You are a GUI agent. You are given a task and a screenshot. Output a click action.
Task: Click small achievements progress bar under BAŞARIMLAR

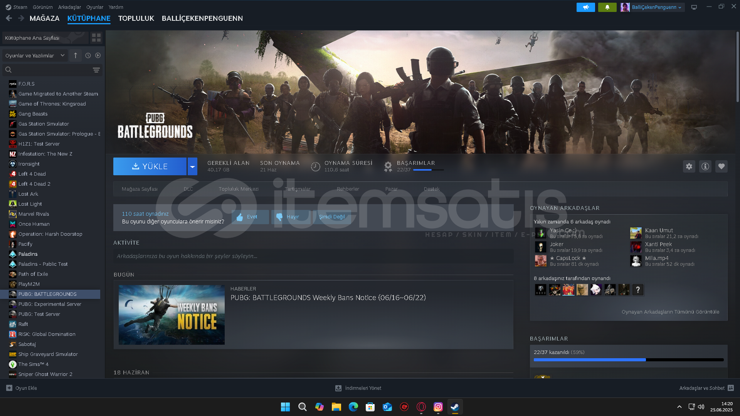click(x=428, y=170)
